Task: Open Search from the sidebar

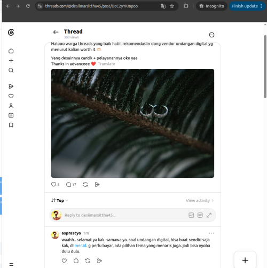Action: (x=11, y=70)
